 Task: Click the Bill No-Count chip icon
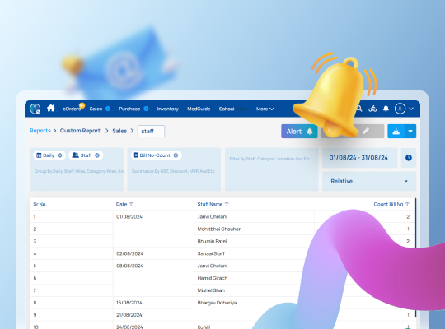pos(136,155)
